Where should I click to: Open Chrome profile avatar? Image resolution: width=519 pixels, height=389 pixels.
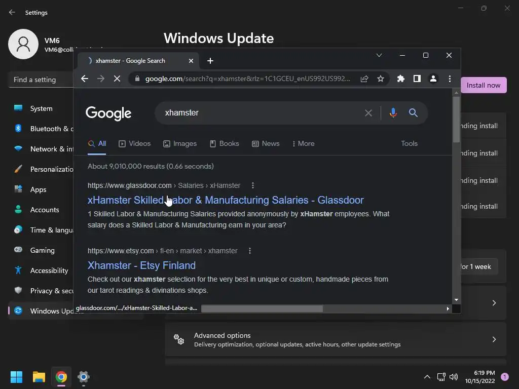tap(433, 79)
